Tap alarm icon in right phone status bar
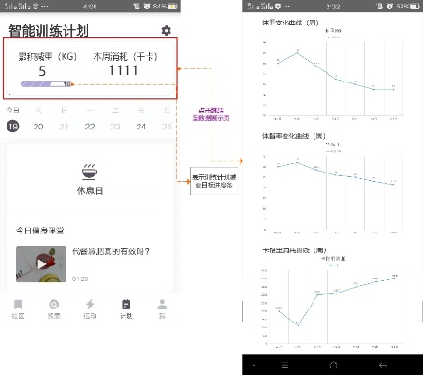The image size is (423, 375). 389,6
